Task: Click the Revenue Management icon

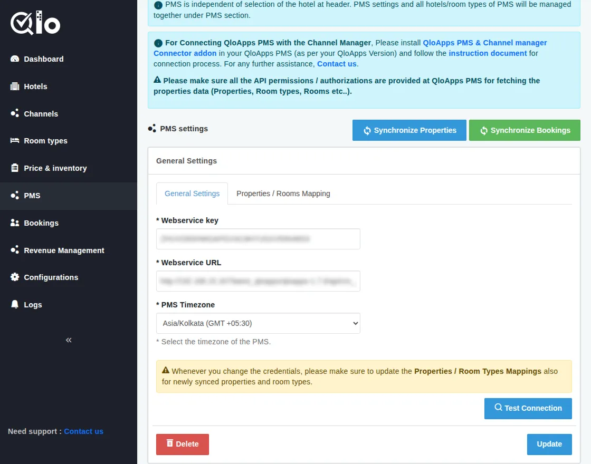Action: pos(15,250)
